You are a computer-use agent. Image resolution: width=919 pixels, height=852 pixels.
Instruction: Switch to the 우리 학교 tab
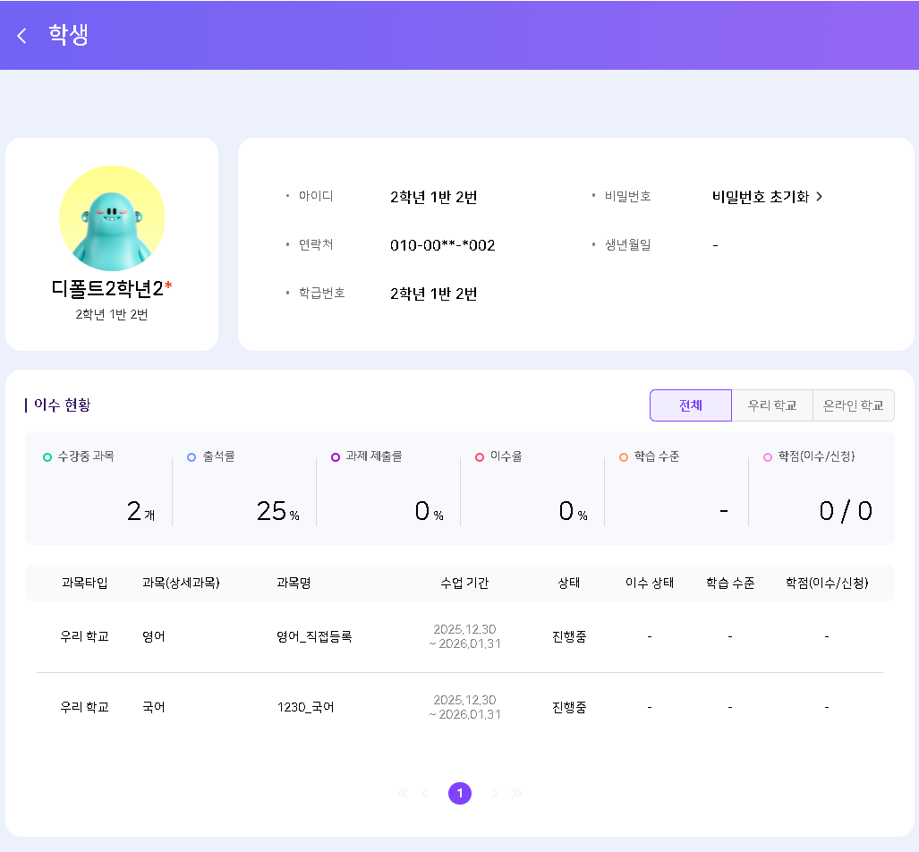[771, 405]
